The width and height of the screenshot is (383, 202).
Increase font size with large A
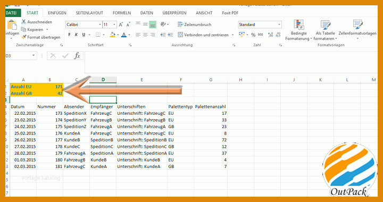pyautogui.click(x=121, y=24)
